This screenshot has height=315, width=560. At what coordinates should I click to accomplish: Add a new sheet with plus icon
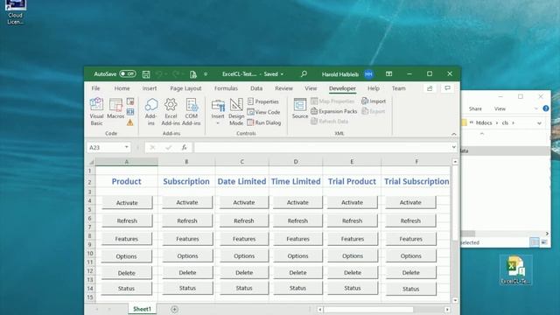point(174,309)
